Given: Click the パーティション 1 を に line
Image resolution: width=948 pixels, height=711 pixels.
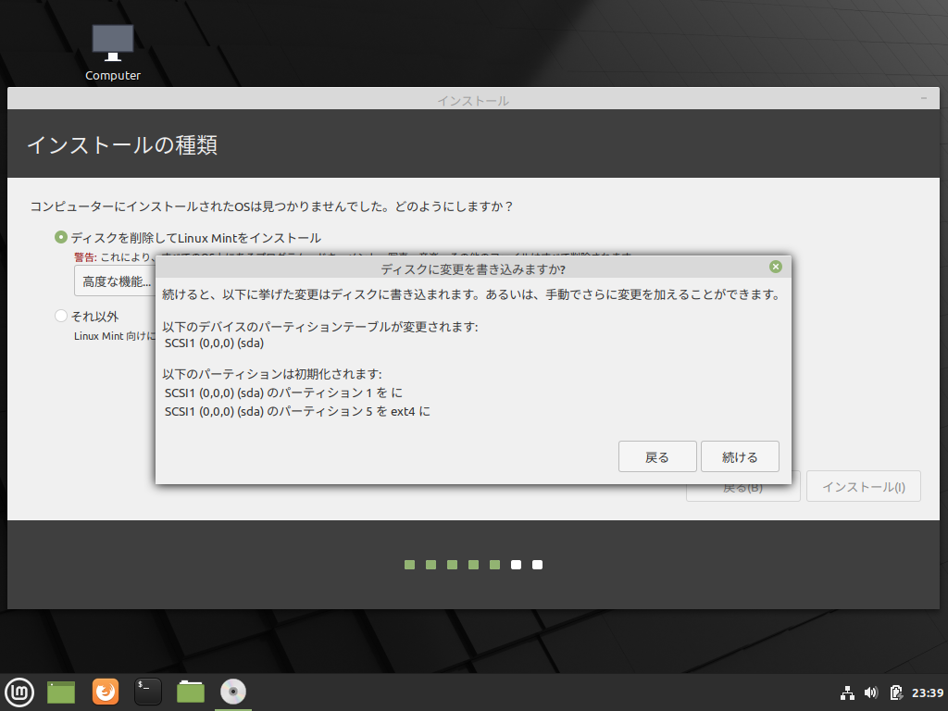Looking at the screenshot, I should point(283,393).
